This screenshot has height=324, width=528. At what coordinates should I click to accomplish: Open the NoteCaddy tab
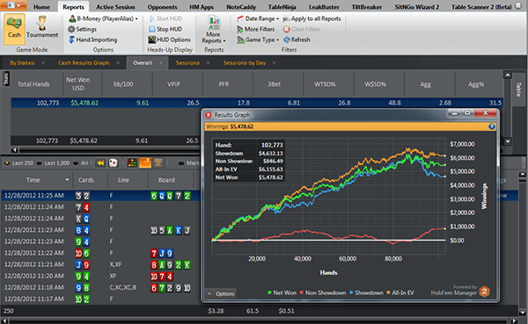point(241,7)
